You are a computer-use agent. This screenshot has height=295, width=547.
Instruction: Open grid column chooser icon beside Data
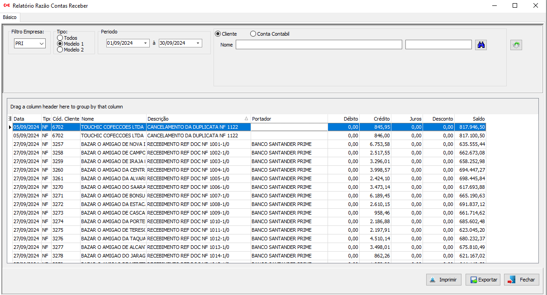point(10,119)
